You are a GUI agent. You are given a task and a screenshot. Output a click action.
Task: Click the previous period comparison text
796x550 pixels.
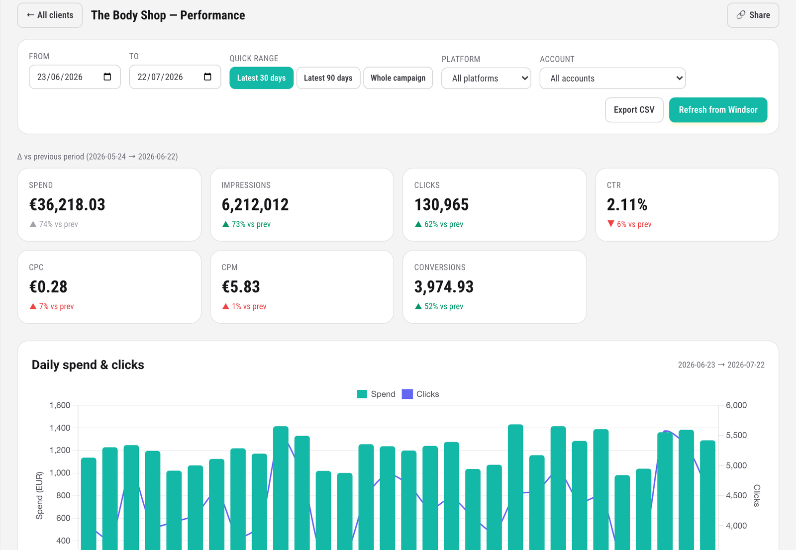coord(98,157)
